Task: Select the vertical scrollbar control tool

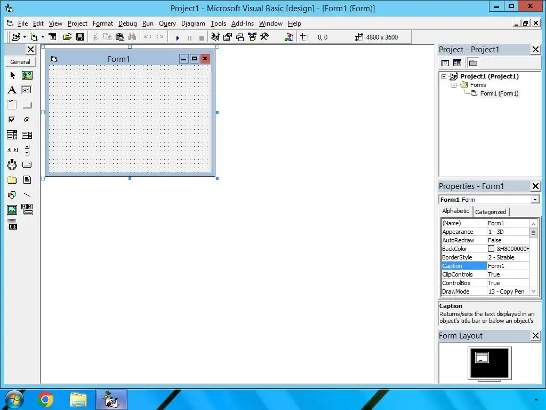Action: click(x=27, y=150)
